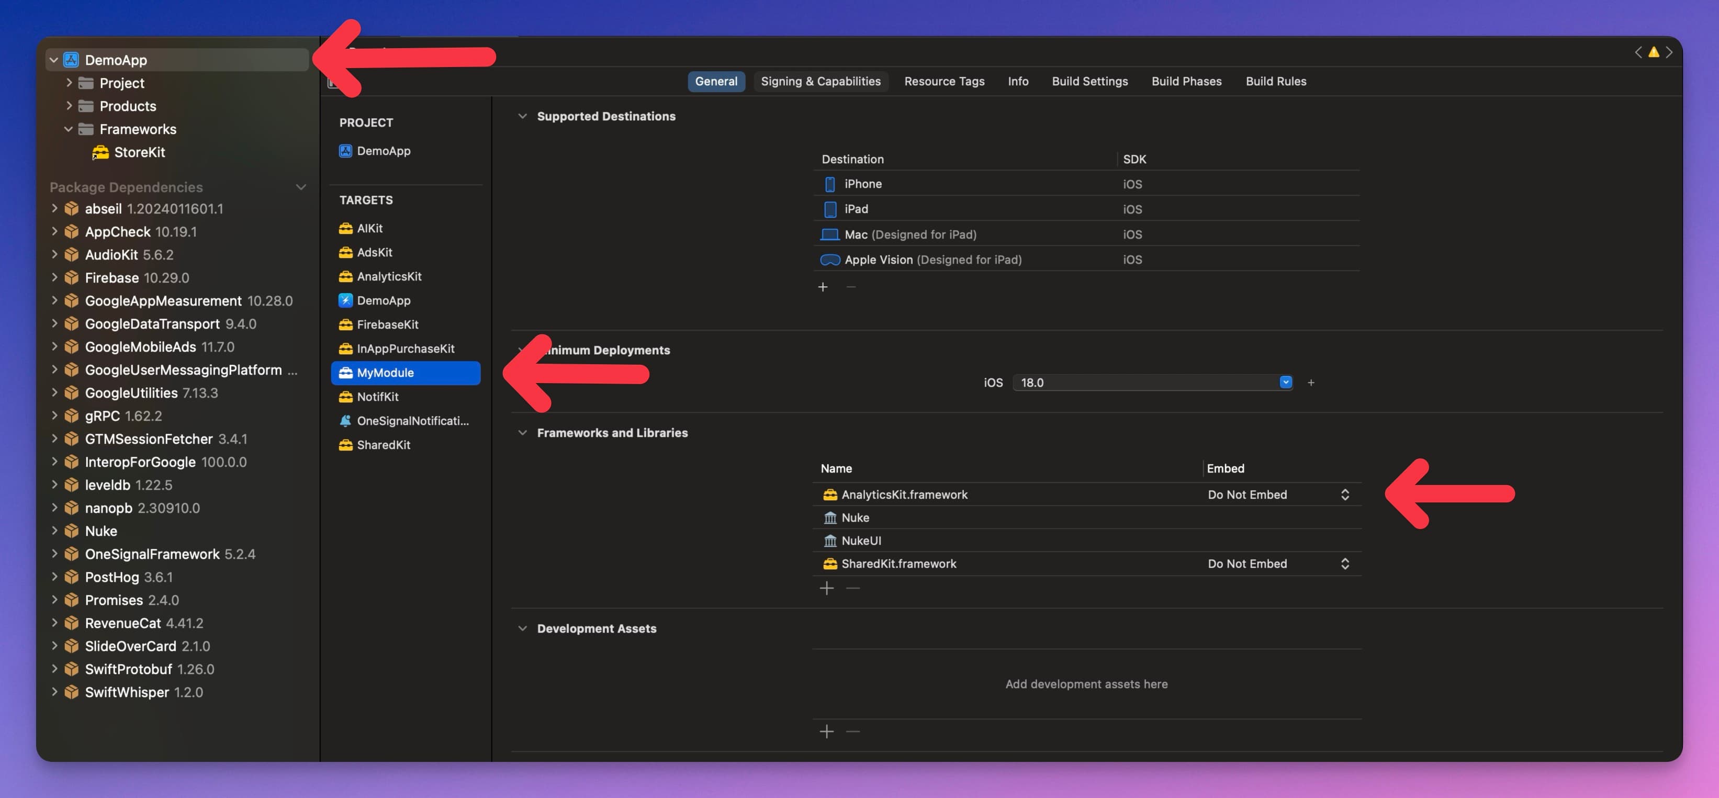
Task: Click the AdsKit target toolbox icon
Action: pos(345,252)
